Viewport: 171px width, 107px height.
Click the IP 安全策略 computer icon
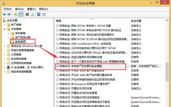(8, 67)
